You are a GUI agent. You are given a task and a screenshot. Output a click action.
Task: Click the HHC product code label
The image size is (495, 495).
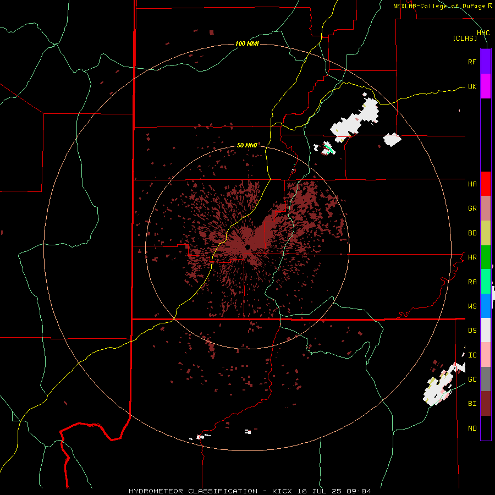point(483,33)
